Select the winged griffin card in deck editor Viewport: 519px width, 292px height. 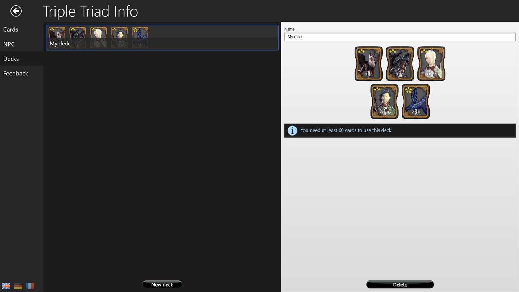369,63
